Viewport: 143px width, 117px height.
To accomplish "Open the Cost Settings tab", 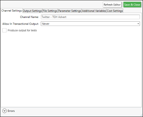I will (115, 11).
